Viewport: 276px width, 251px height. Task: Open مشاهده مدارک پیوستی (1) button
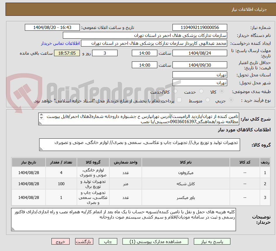click(x=155, y=241)
